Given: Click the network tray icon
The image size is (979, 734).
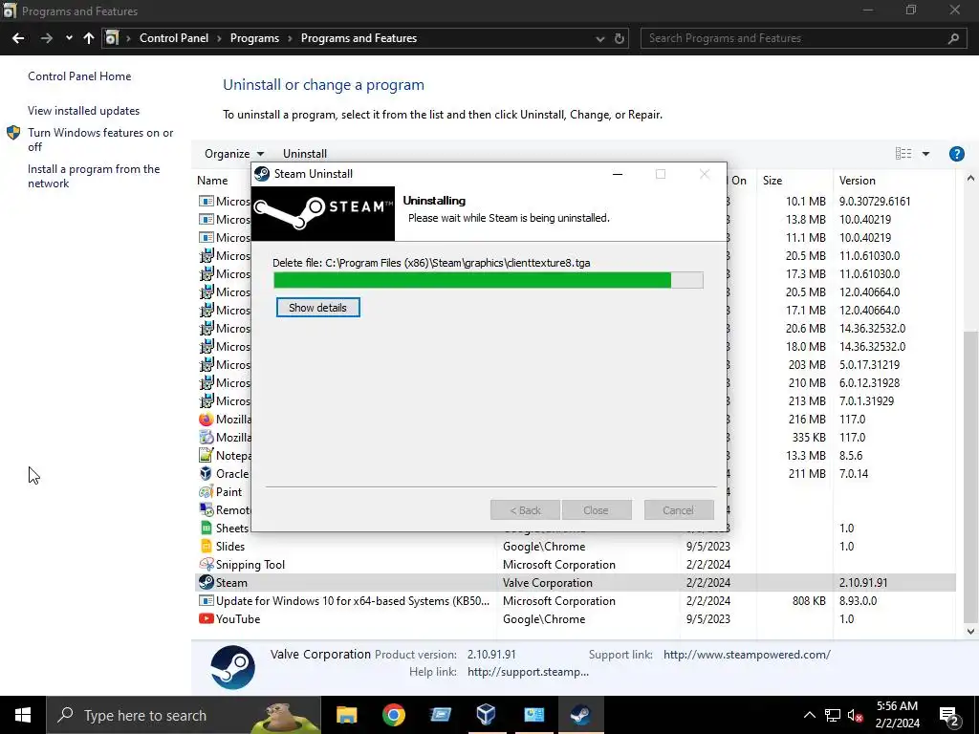Looking at the screenshot, I should click(x=833, y=715).
